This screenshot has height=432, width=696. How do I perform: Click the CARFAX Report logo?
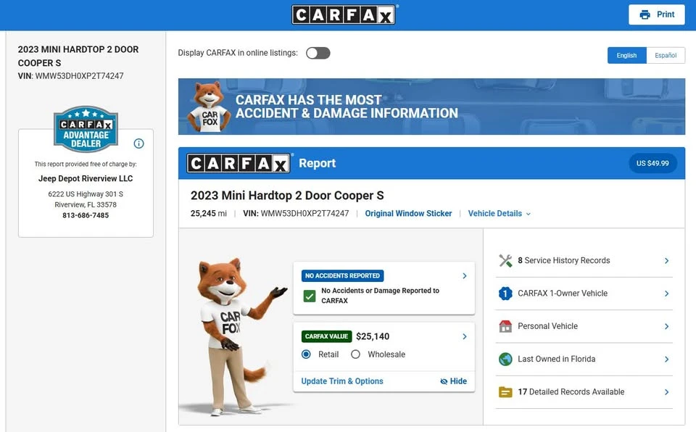pos(239,163)
